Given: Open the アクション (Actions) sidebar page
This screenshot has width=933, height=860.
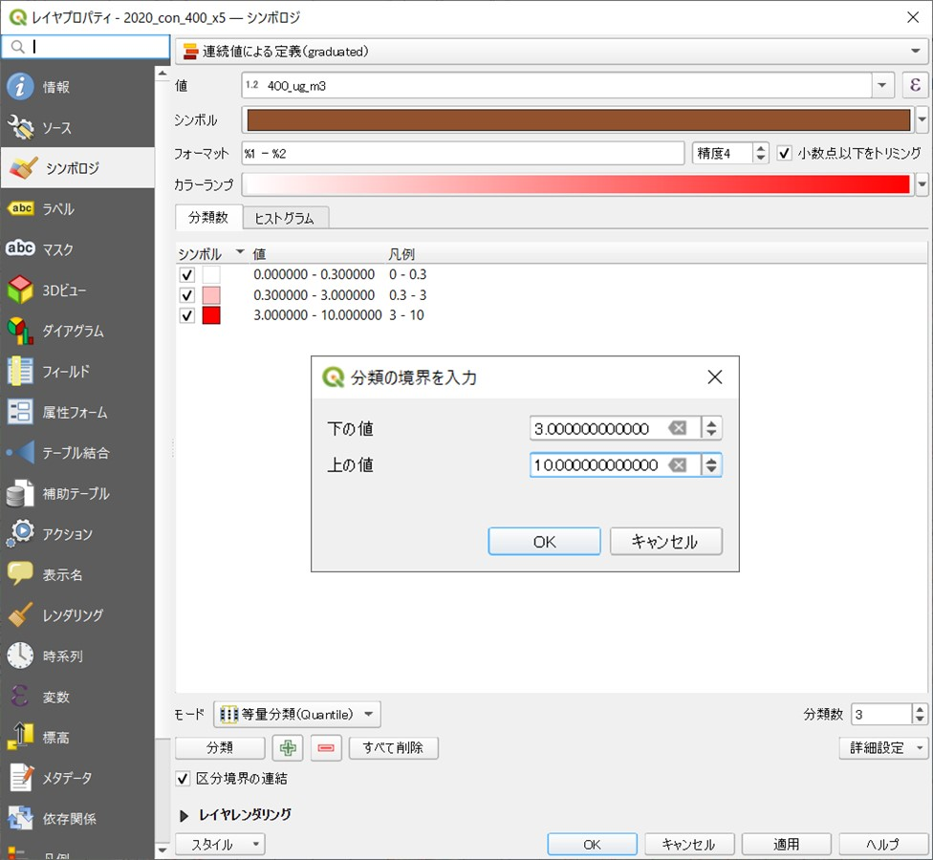Looking at the screenshot, I should click(x=77, y=534).
